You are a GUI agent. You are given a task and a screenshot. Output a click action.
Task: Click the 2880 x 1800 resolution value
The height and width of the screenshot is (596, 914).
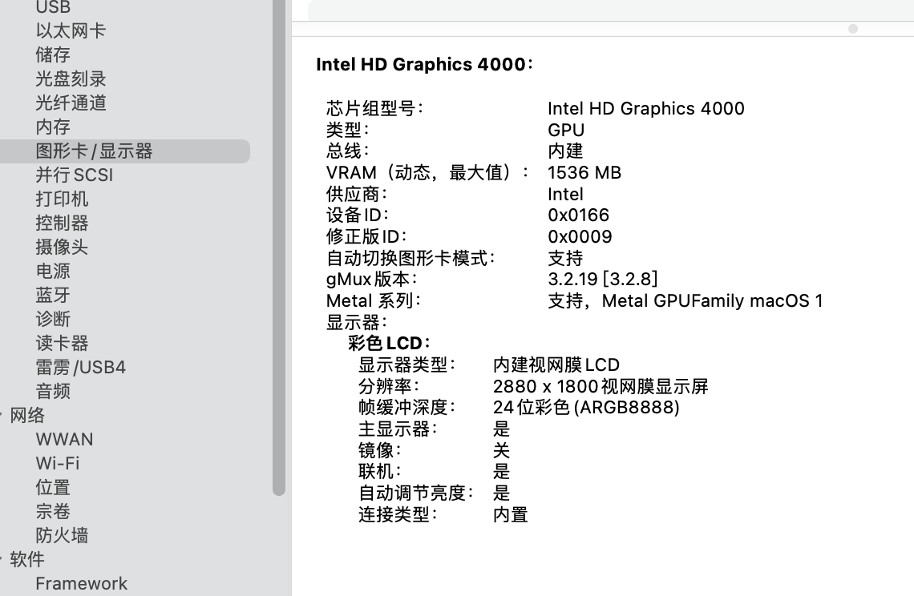point(601,386)
